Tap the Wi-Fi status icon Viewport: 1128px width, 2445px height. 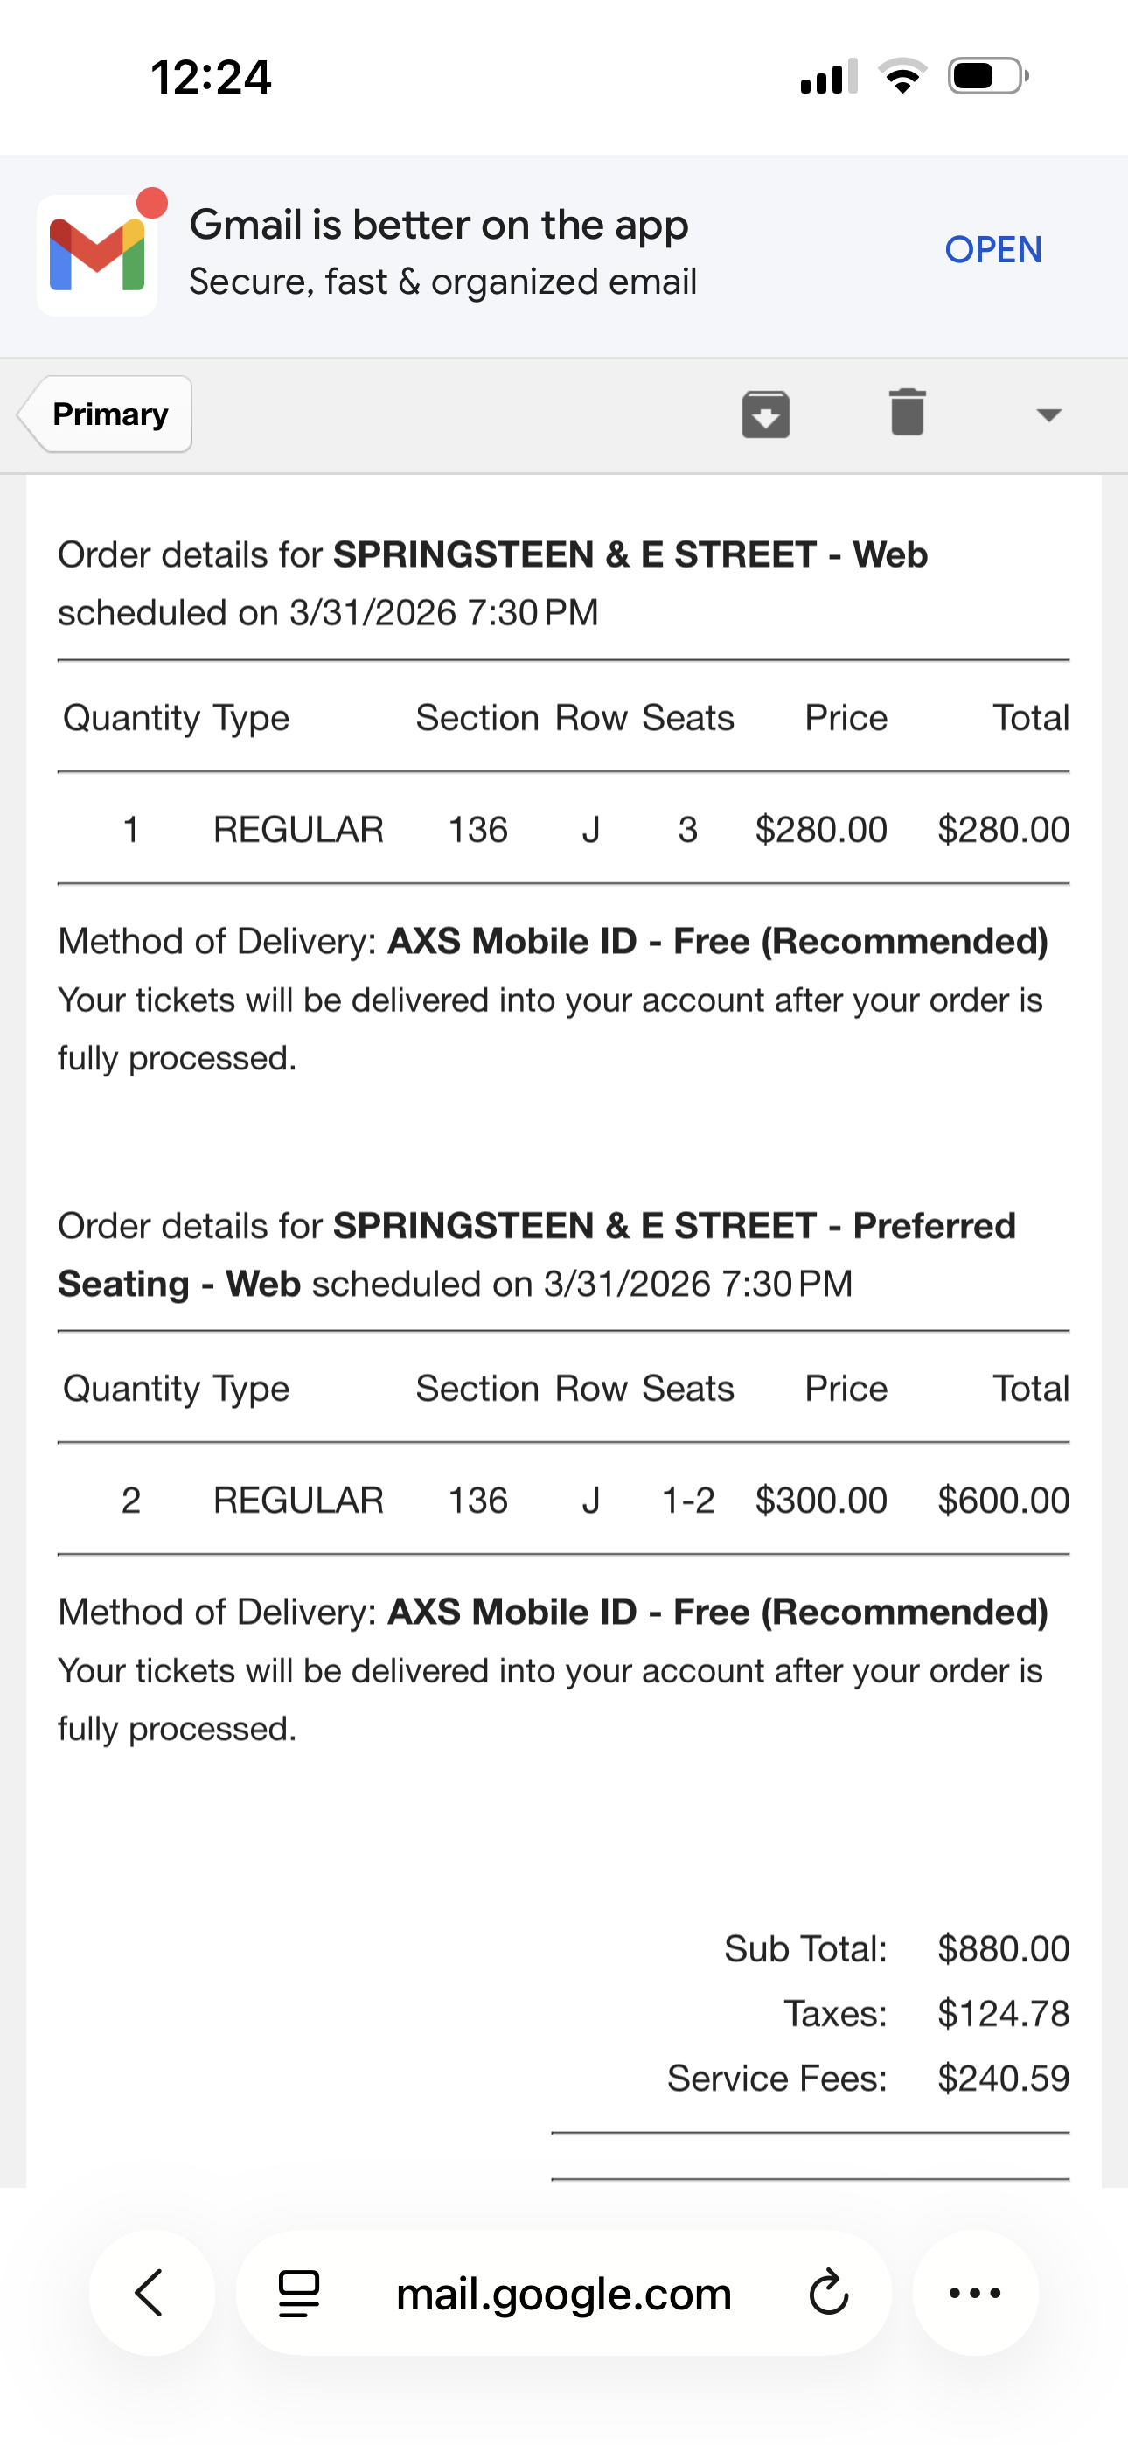point(902,76)
